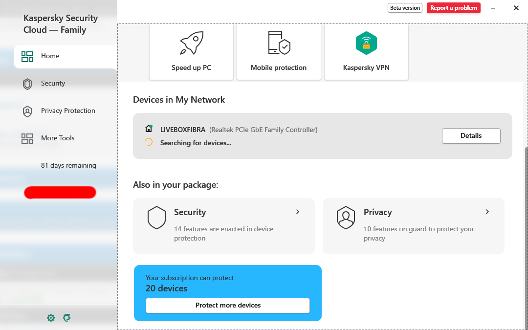Open settings with the gear icon

pos(51,318)
